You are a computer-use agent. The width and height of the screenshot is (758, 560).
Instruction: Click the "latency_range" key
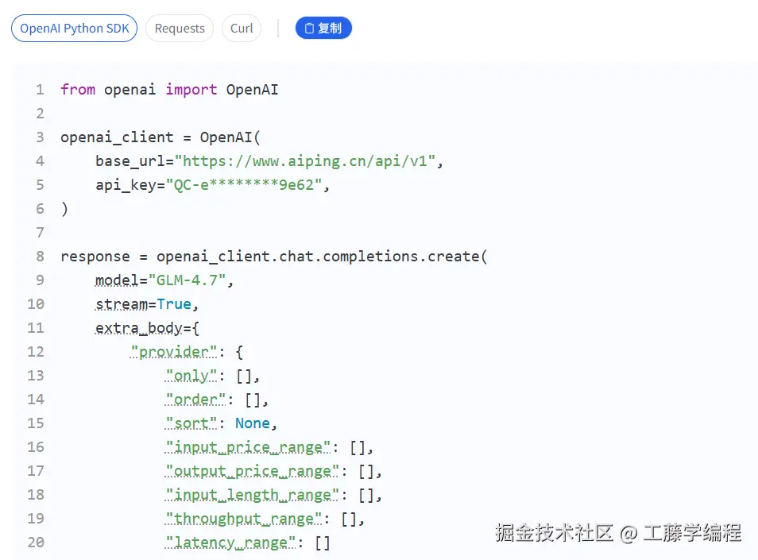point(230,543)
